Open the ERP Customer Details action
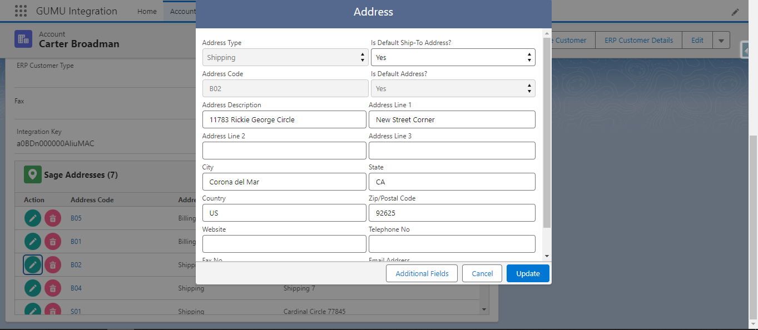Image resolution: width=758 pixels, height=330 pixels. [x=638, y=40]
